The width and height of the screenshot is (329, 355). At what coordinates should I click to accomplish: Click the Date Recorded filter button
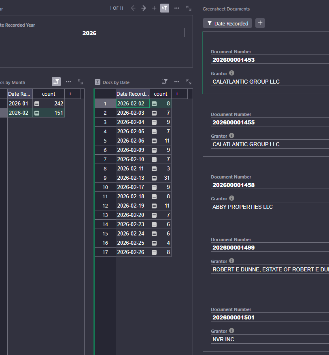pyautogui.click(x=227, y=23)
